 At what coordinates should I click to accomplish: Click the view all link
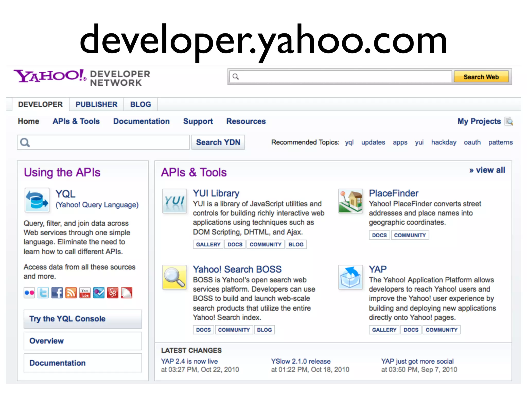(487, 170)
